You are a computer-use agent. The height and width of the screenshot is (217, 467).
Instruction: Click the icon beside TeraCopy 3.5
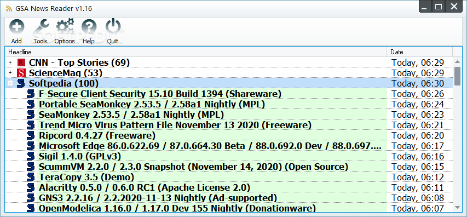coord(31,178)
